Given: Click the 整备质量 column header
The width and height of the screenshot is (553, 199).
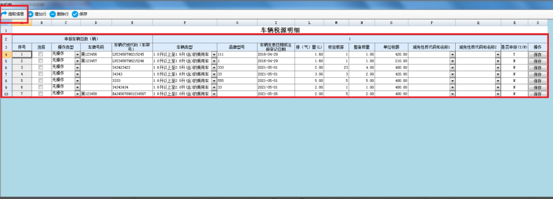Looking at the screenshot, I should click(362, 47).
